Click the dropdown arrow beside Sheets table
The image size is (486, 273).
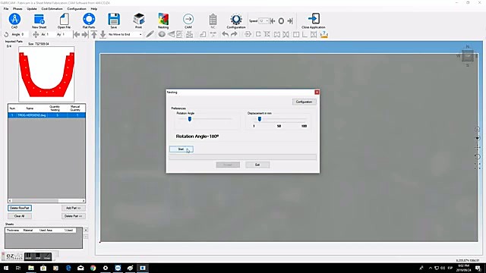(86, 230)
